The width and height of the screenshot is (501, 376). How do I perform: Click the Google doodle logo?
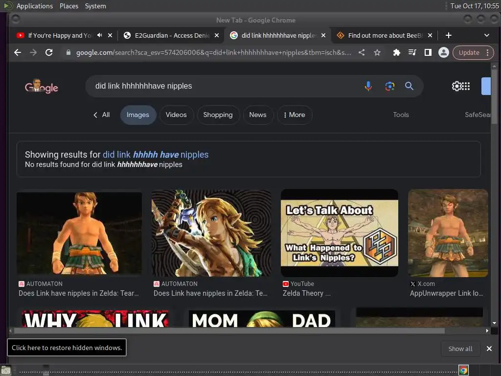coord(42,86)
